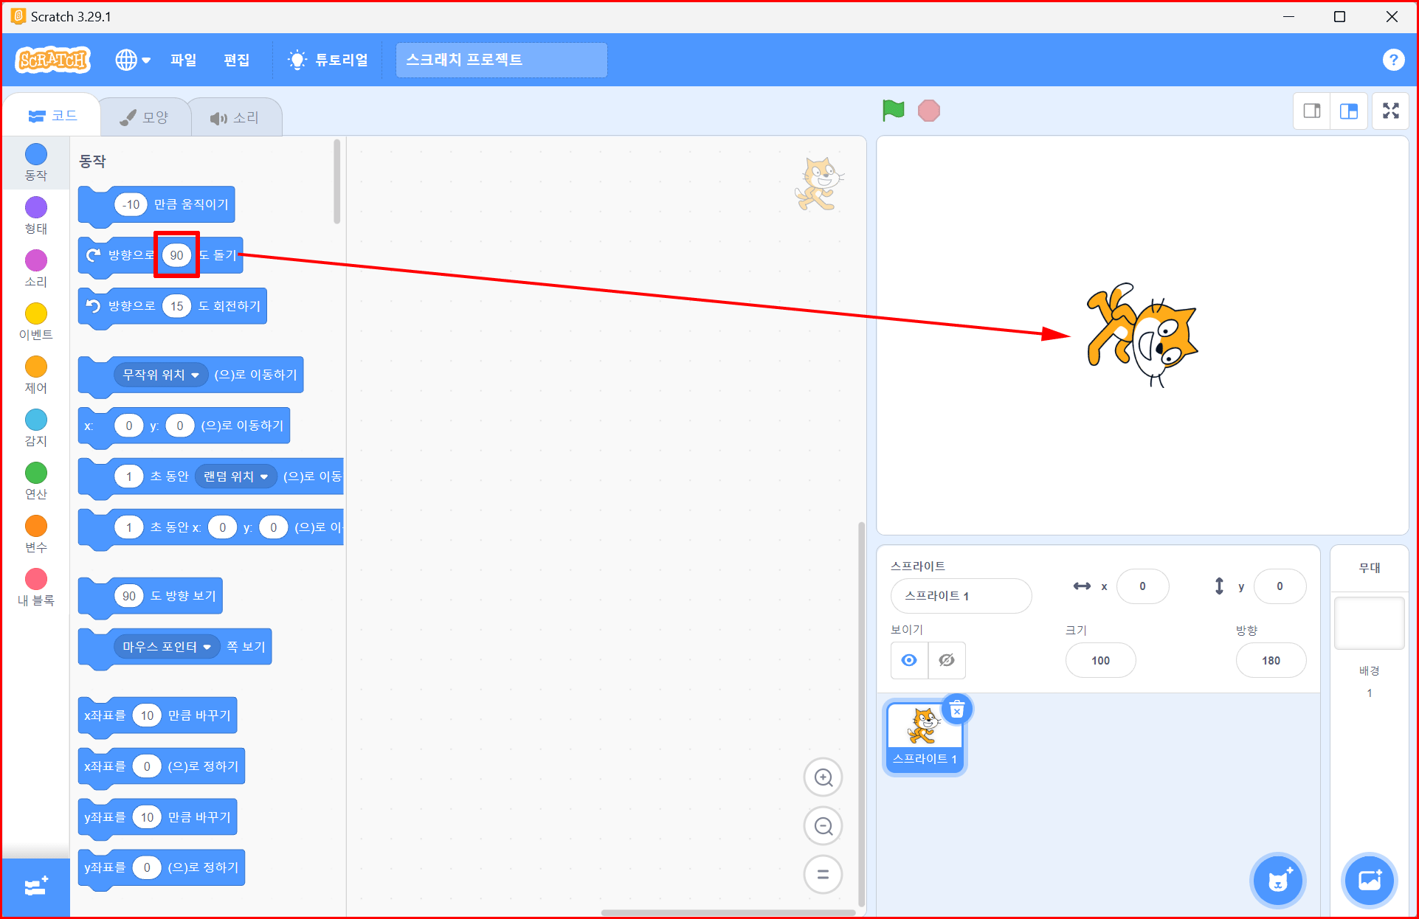Open the choose a sprite button

pos(1278,880)
